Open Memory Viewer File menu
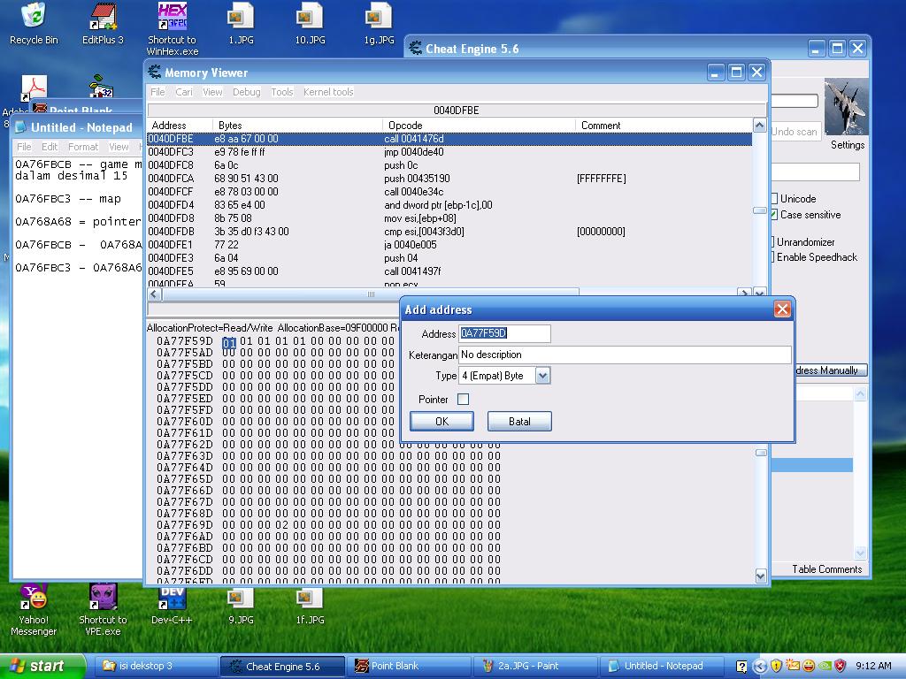The height and width of the screenshot is (679, 906). click(x=157, y=92)
